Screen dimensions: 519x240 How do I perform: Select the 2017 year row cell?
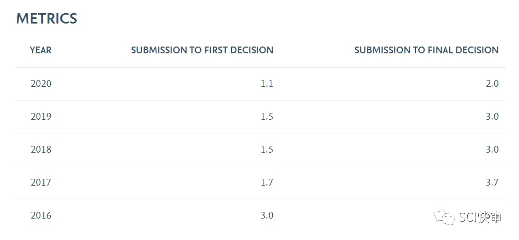pyautogui.click(x=41, y=182)
